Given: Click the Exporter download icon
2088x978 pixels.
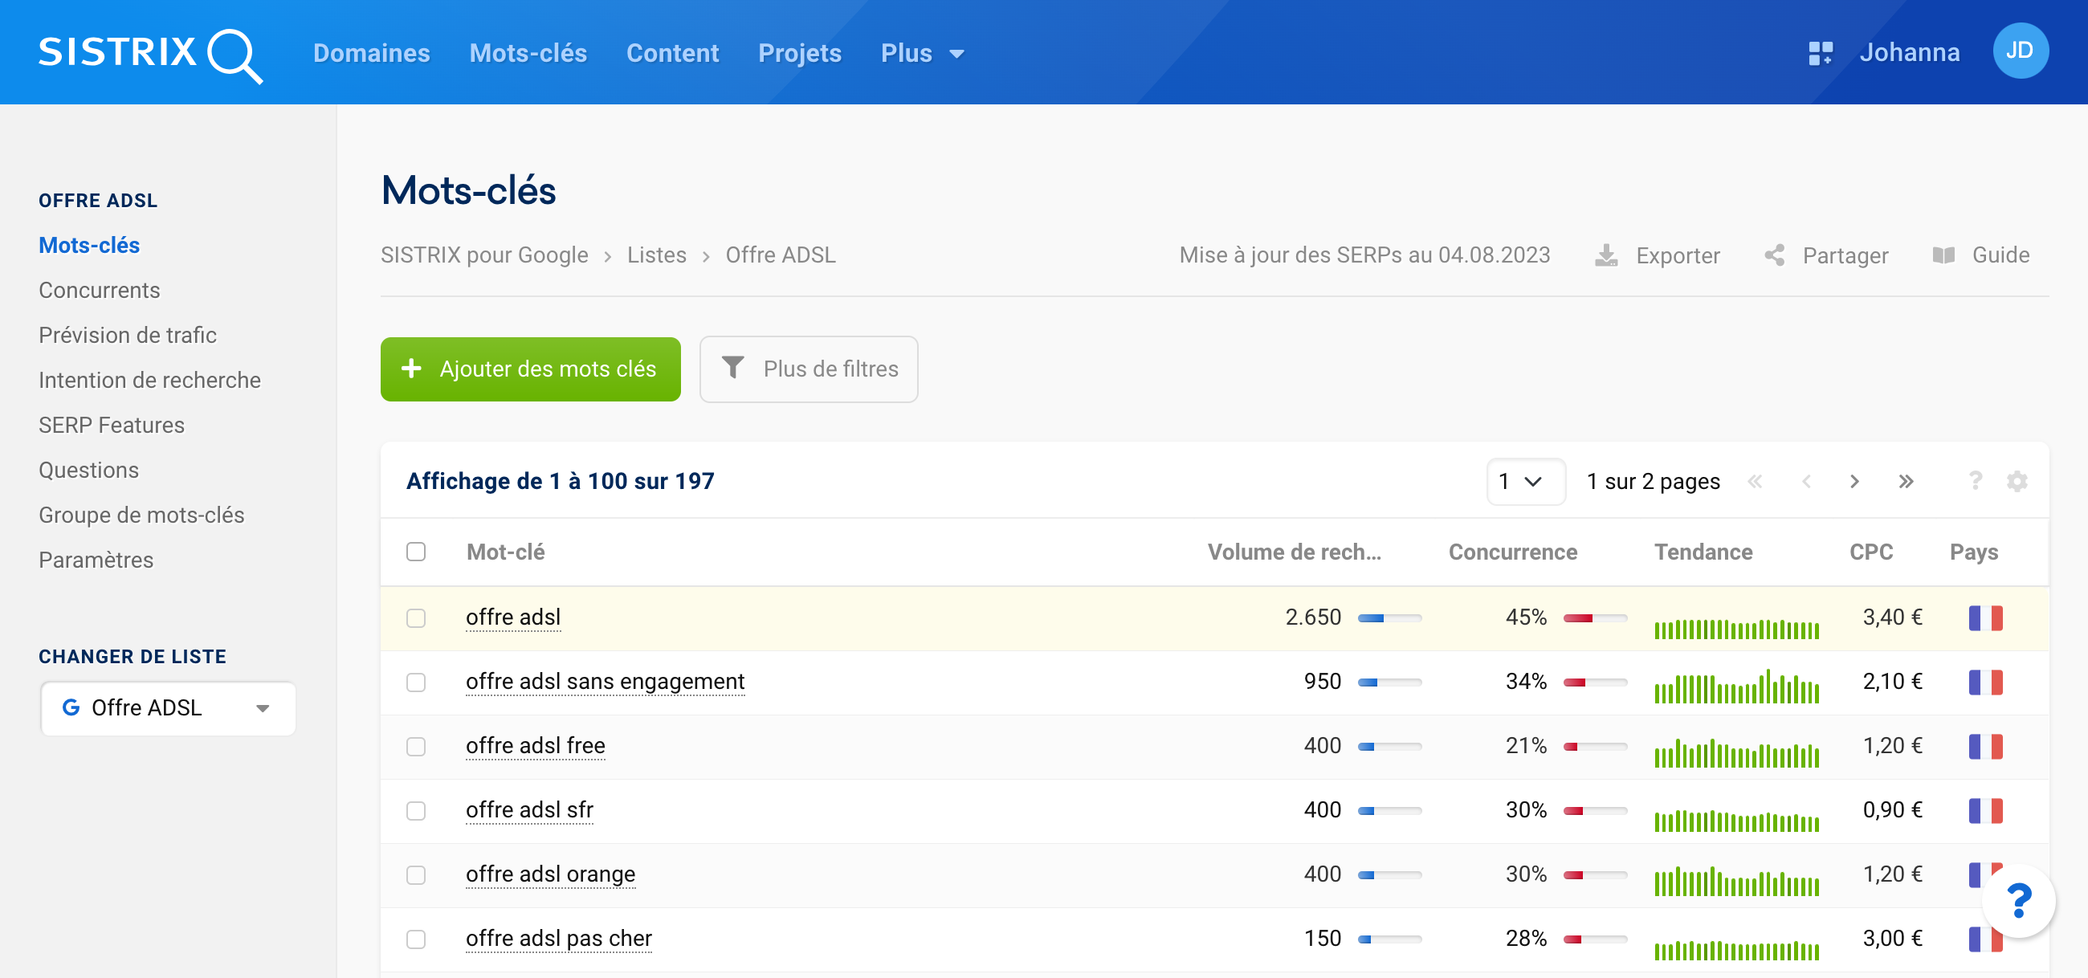Looking at the screenshot, I should [x=1605, y=256].
